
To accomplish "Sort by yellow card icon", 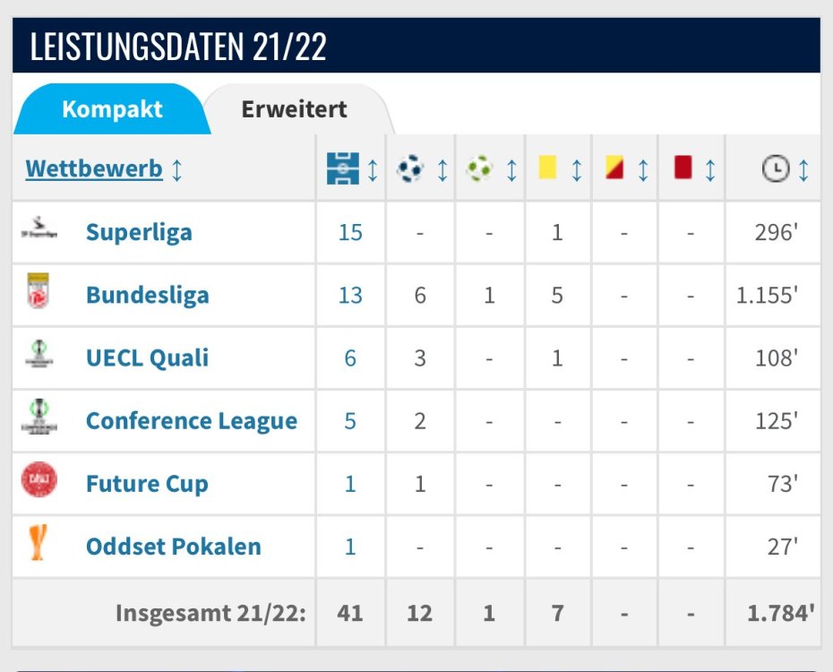I will pos(547,168).
